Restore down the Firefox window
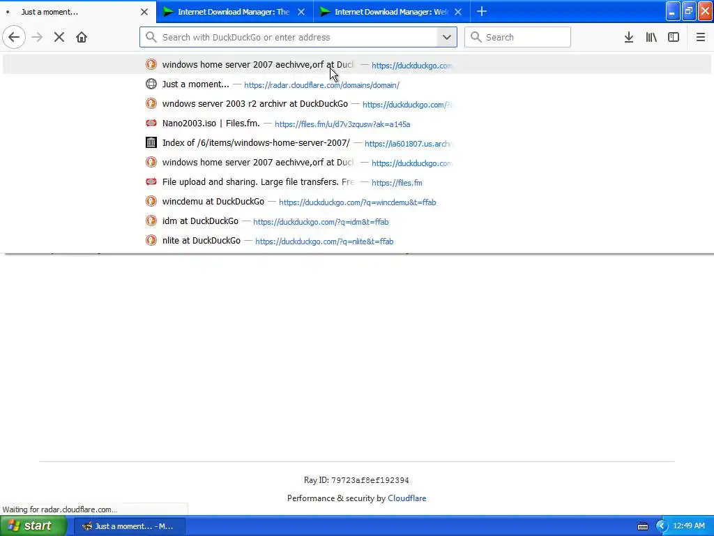714x536 pixels. point(689,12)
